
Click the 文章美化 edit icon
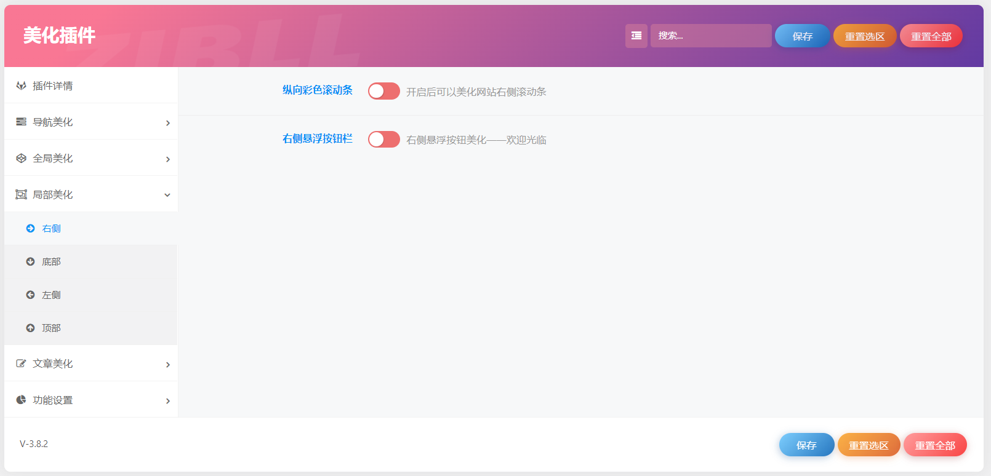tap(21, 363)
